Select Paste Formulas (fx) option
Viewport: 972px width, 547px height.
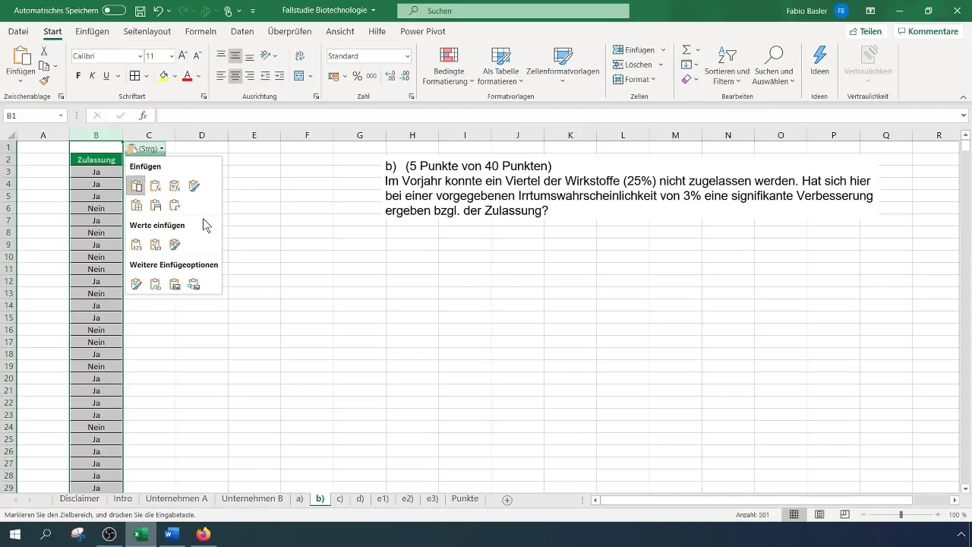point(156,185)
